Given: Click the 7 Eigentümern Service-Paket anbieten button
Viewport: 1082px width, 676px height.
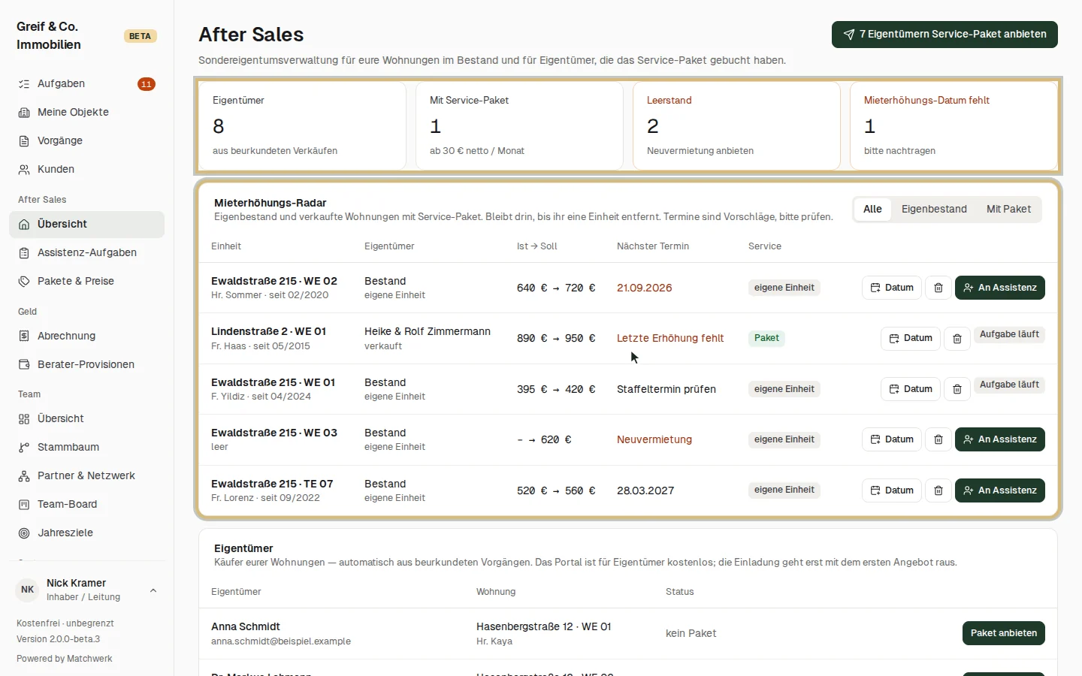Looking at the screenshot, I should tap(944, 35).
